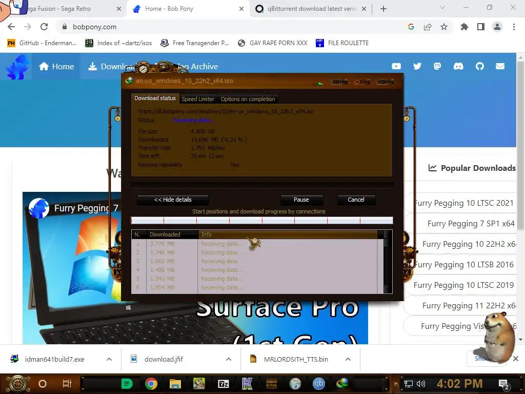Cancel the en-us_windows_10 ISO download
The height and width of the screenshot is (394, 525).
[x=356, y=200]
